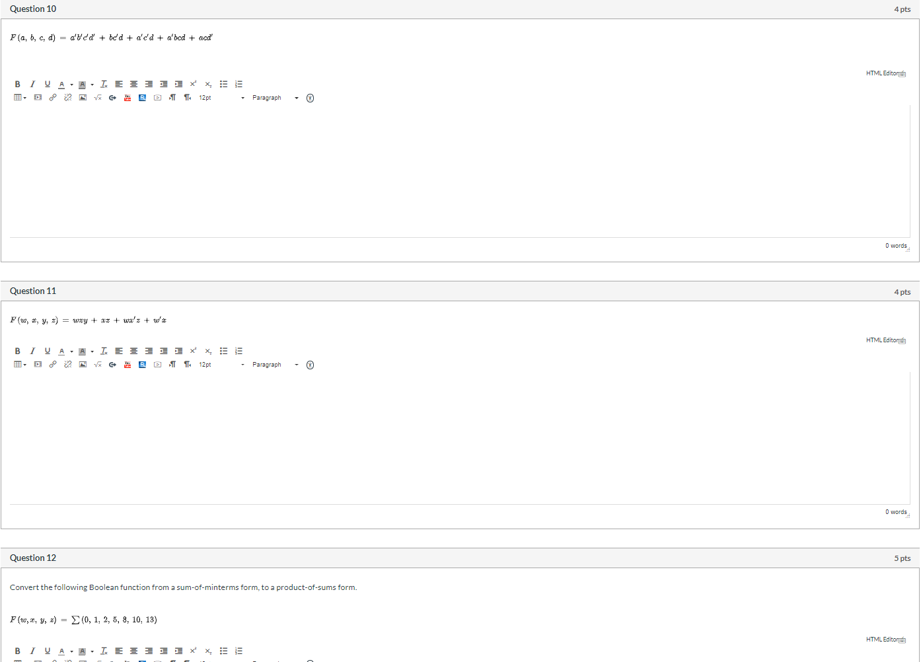Embed image in Question 10 editor
This screenshot has height=662, width=921.
tap(83, 98)
